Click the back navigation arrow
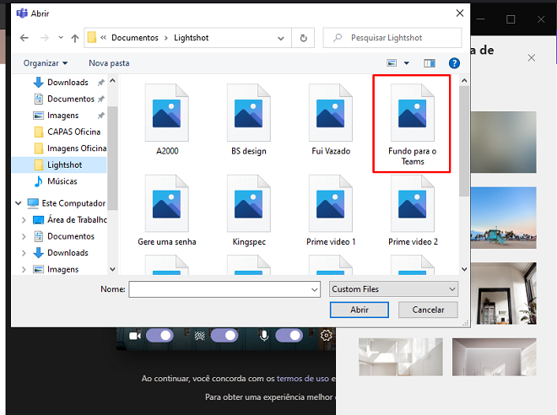This screenshot has height=415, width=557. [24, 38]
